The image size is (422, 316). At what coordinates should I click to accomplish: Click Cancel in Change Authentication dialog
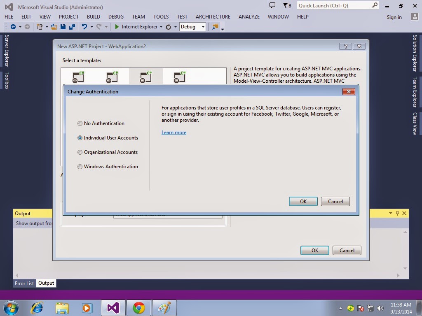(335, 202)
